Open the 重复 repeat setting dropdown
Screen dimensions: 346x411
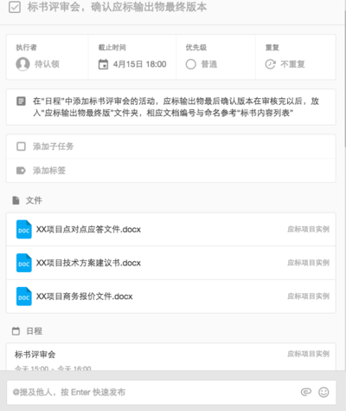pos(296,57)
